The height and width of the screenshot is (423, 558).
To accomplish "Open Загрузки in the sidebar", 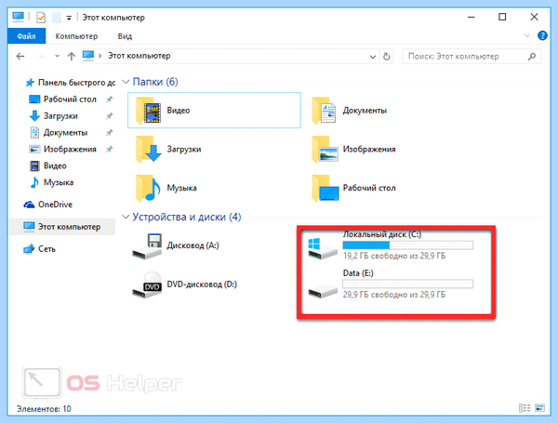I will tap(53, 116).
